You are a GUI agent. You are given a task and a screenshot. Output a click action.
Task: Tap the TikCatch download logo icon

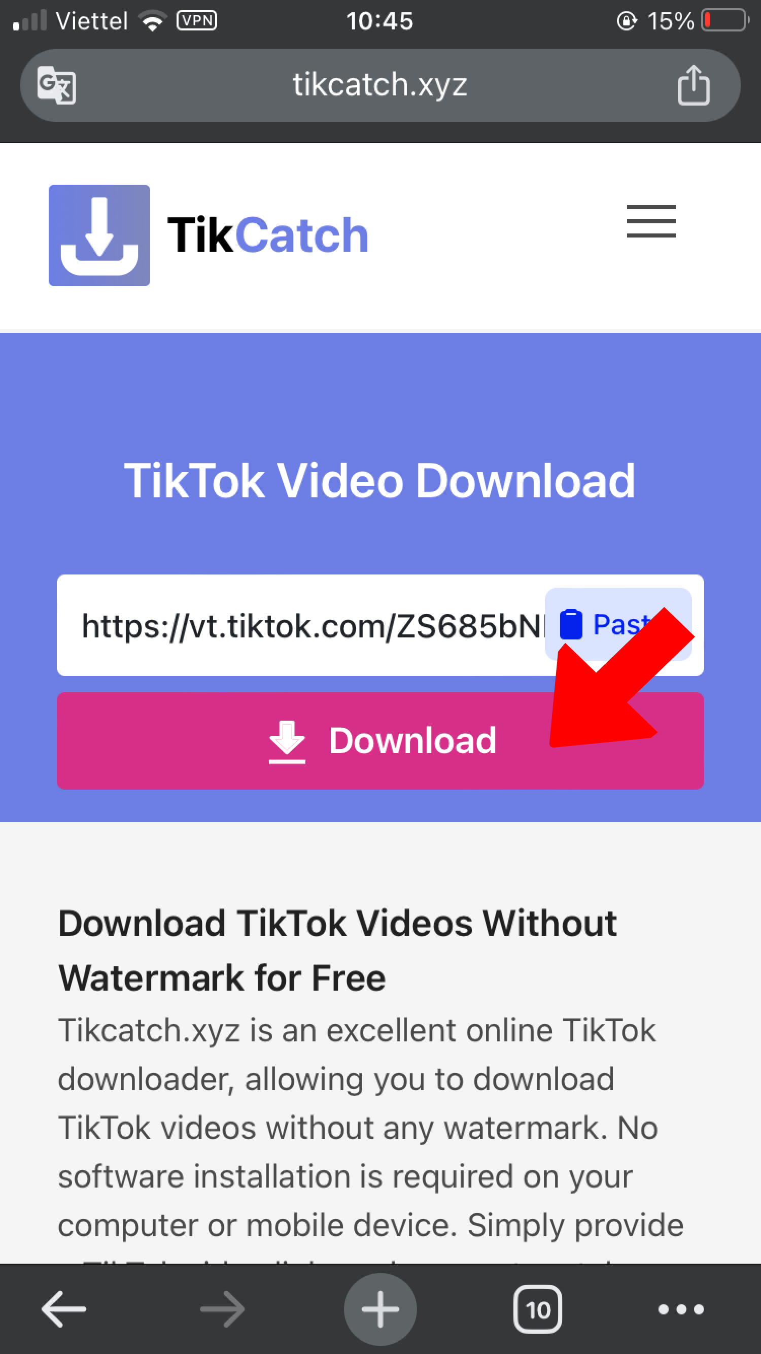(x=99, y=235)
